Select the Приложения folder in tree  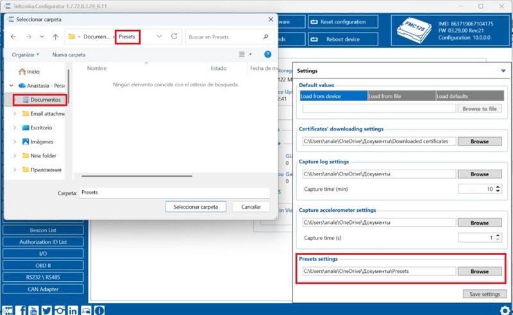pos(42,170)
